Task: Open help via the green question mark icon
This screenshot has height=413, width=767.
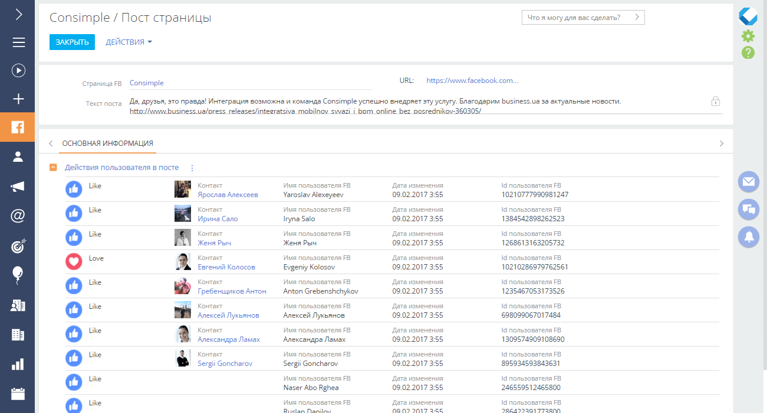Action: [x=748, y=53]
